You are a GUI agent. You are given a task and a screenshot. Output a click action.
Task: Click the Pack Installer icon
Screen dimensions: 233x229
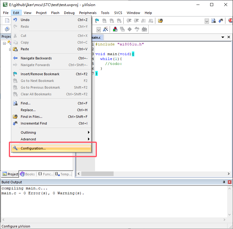pos(144,29)
